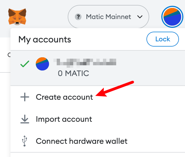Click the page area left of accounts panel
185x157 pixels.
5,94
